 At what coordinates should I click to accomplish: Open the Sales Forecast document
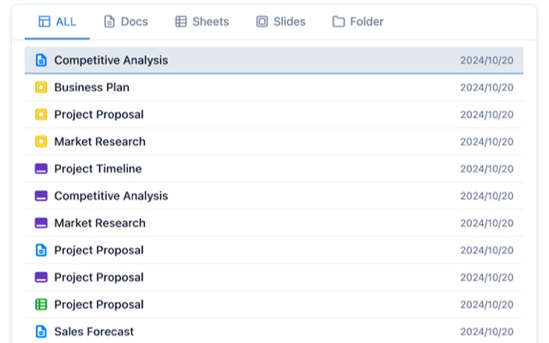pos(94,332)
